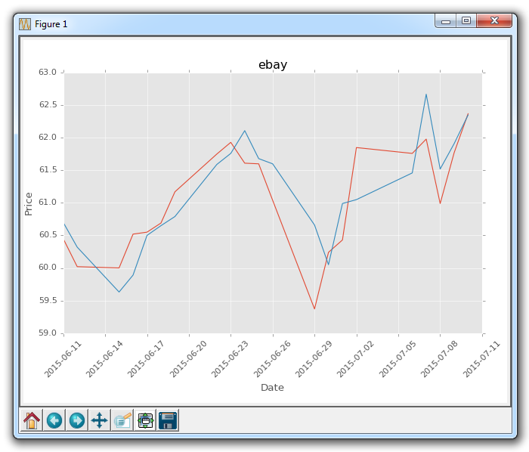The image size is (529, 452).
Task: Save the figure with floppy disk icon
Action: click(168, 420)
